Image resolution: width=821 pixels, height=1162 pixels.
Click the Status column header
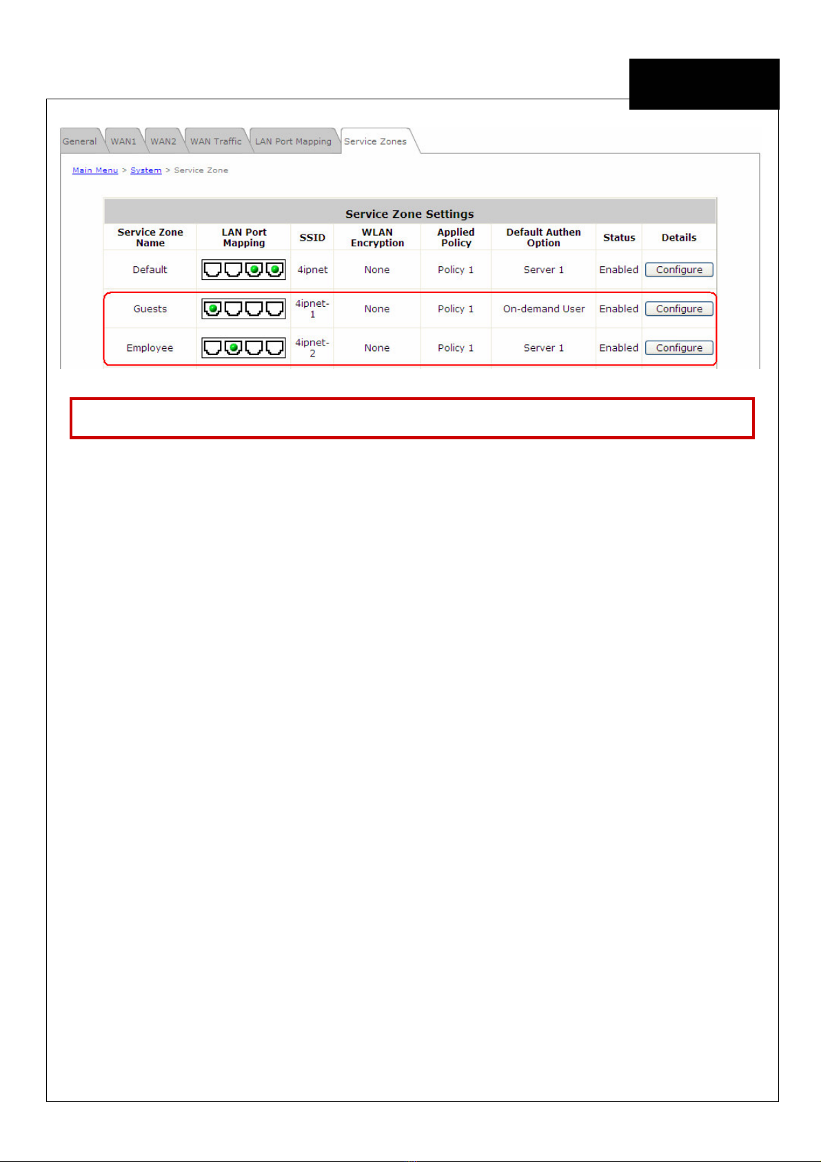tap(619, 237)
